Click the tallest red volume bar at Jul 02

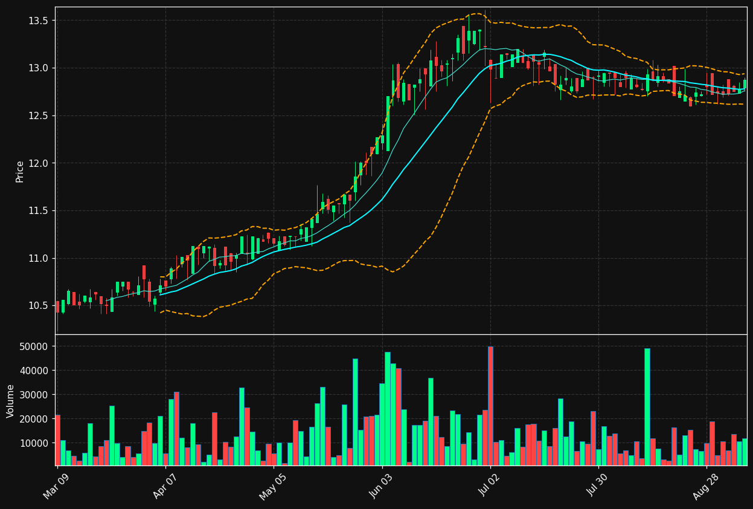(490, 406)
